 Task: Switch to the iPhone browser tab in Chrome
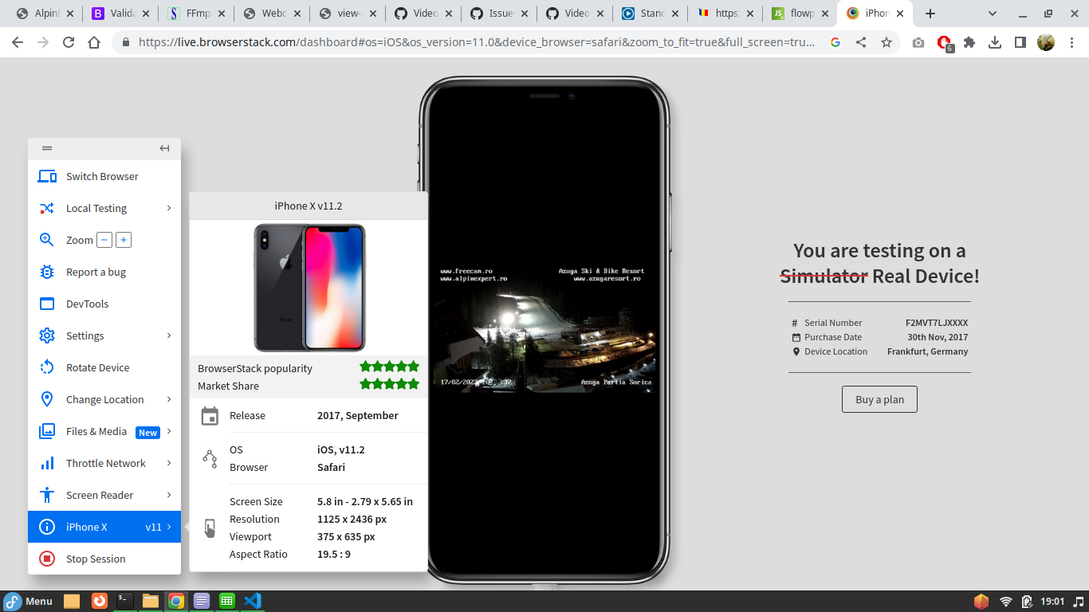click(871, 13)
